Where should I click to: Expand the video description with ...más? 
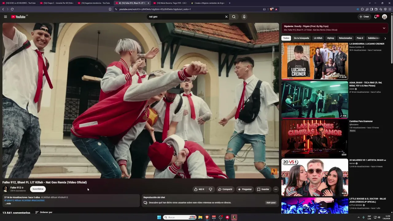[8, 204]
